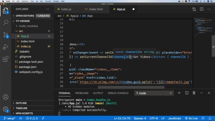Open App.js in the file tree

pyautogui.click(x=32, y=36)
